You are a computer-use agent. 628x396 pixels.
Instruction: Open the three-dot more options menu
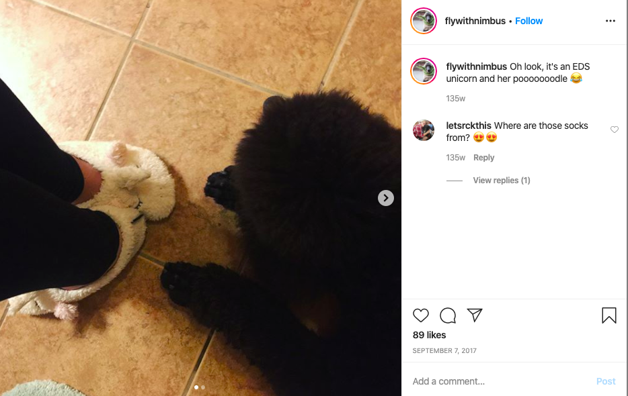(x=611, y=21)
